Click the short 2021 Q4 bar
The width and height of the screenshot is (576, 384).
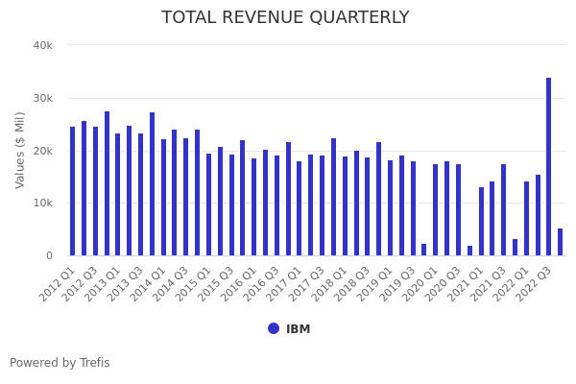click(515, 248)
